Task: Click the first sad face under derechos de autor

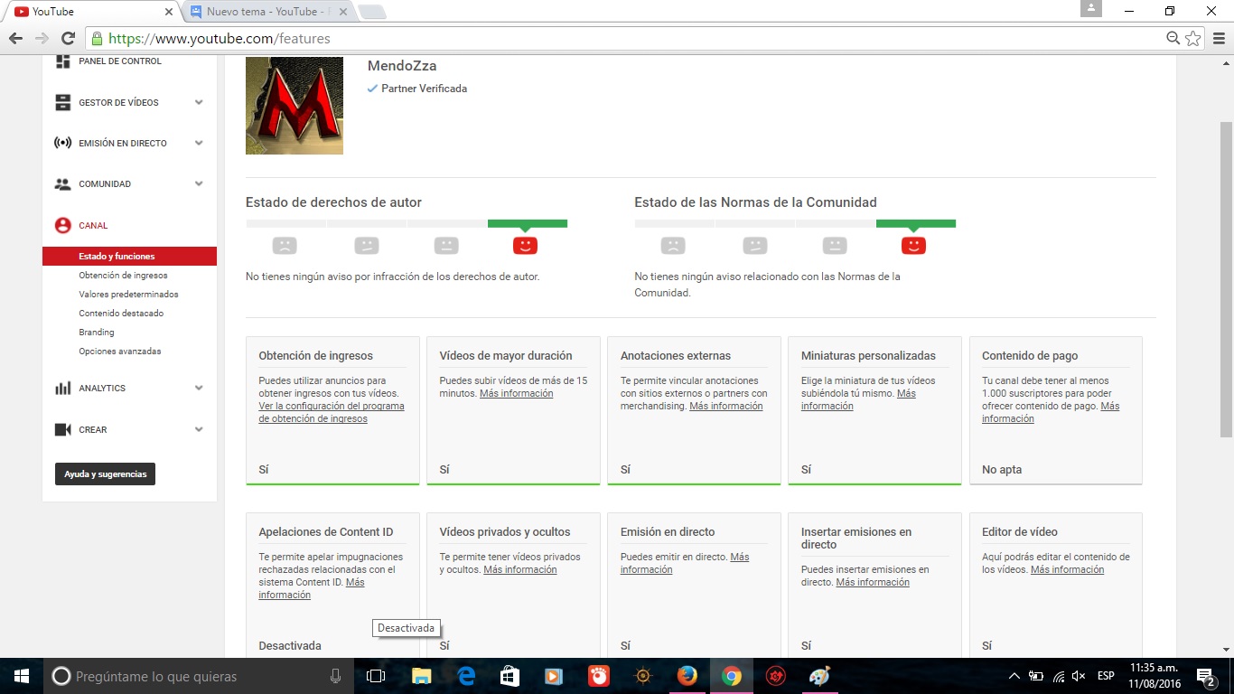Action: click(285, 245)
